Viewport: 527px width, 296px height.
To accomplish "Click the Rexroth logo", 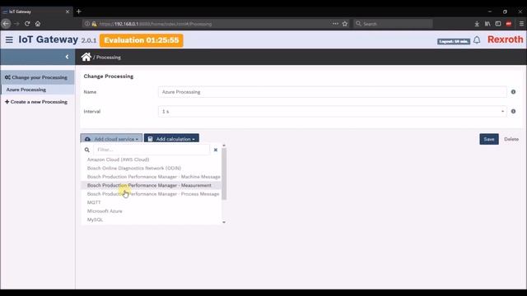I will pyautogui.click(x=505, y=39).
